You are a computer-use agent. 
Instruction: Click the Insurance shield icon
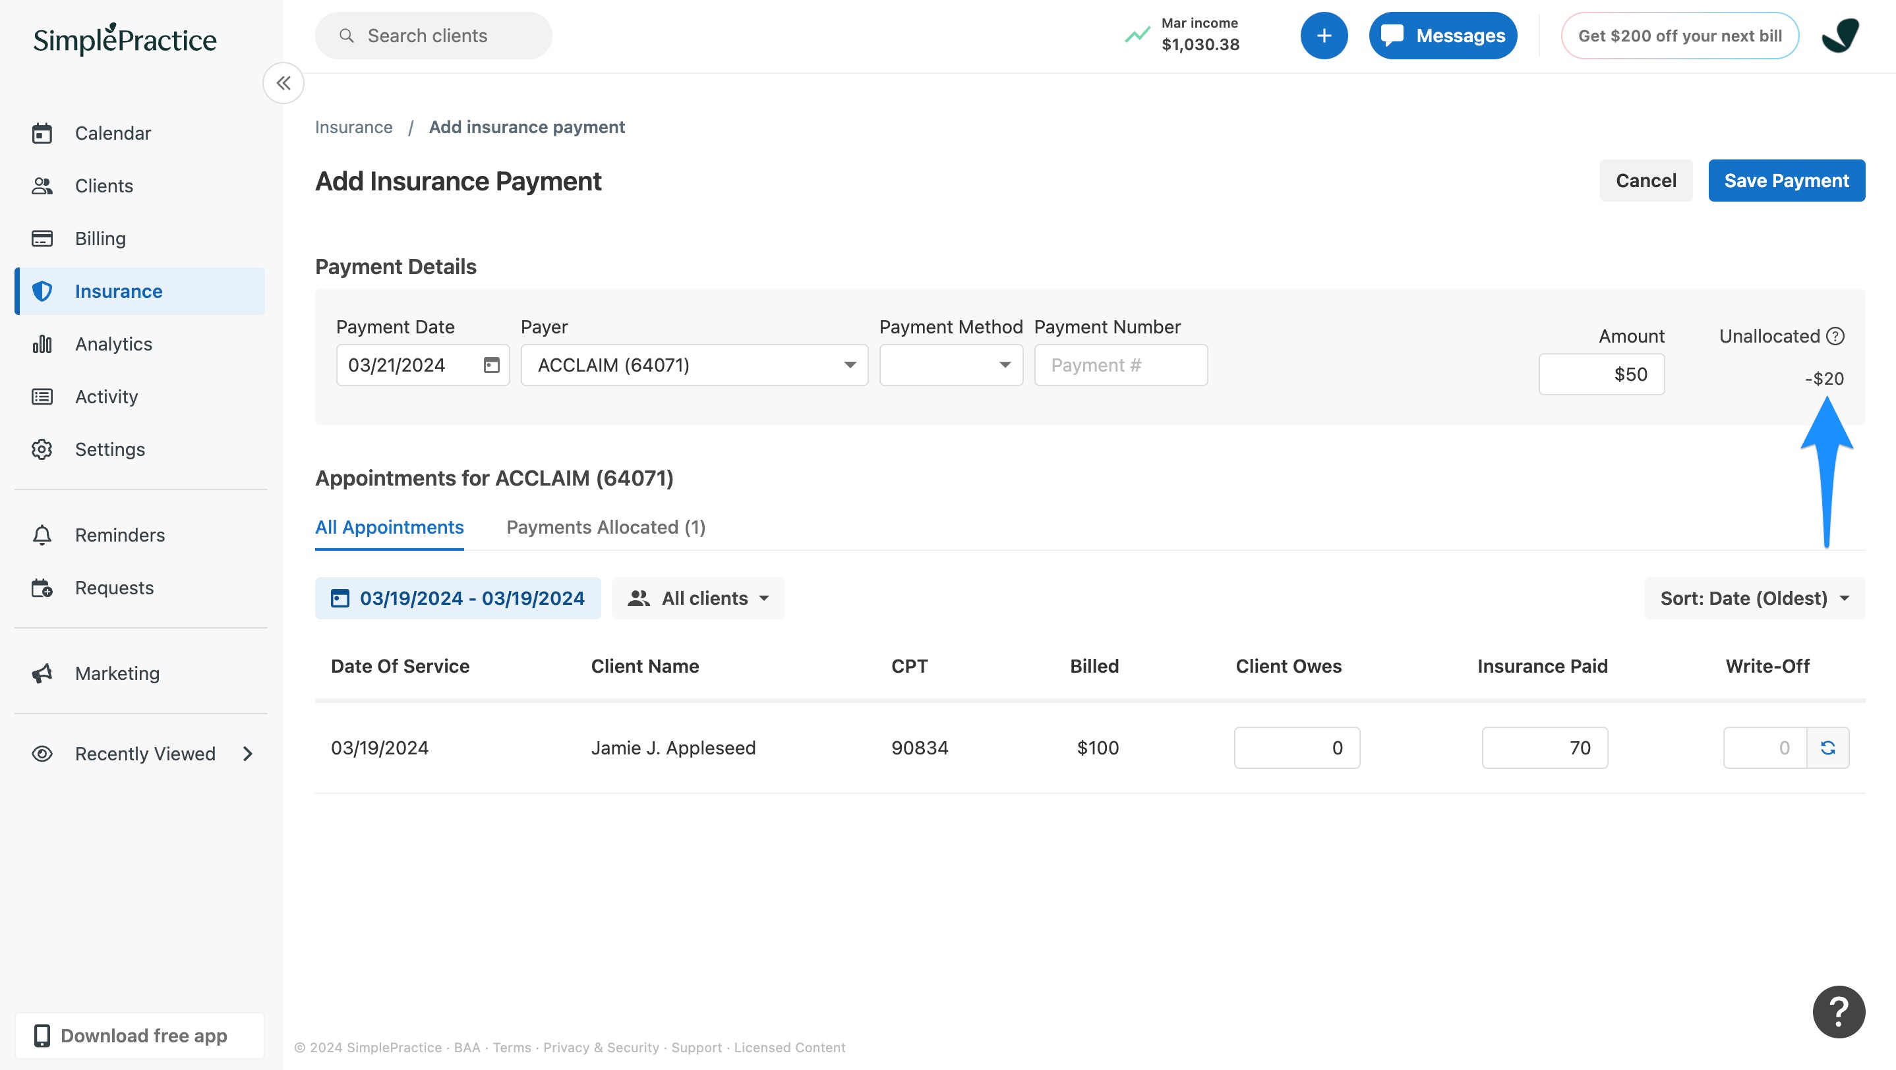[x=42, y=291]
